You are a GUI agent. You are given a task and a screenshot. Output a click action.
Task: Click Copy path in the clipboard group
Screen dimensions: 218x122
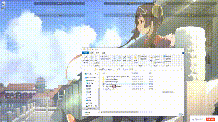pyautogui.click(x=104, y=57)
